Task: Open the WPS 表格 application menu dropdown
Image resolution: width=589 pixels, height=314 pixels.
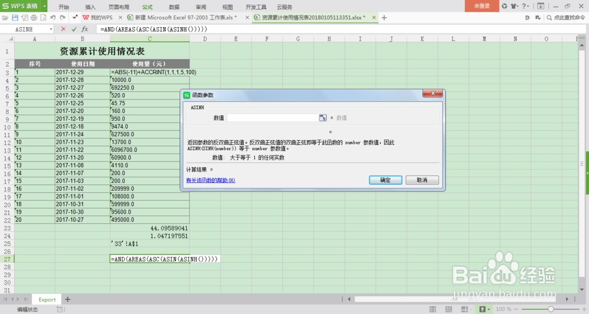Action: [x=45, y=6]
